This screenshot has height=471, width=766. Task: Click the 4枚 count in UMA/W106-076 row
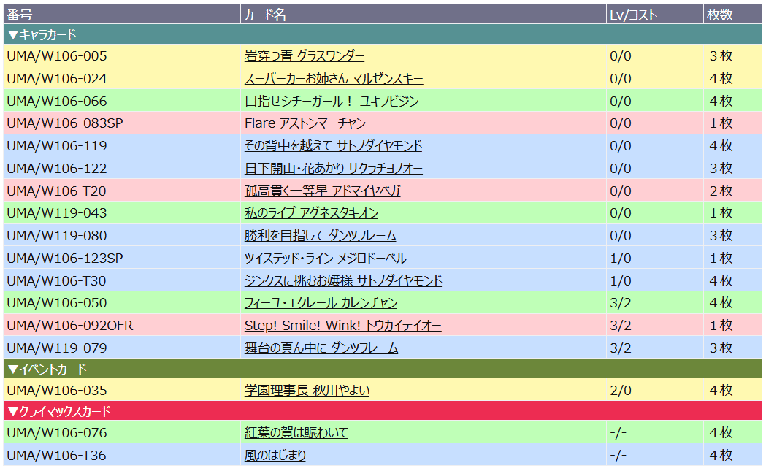point(721,433)
